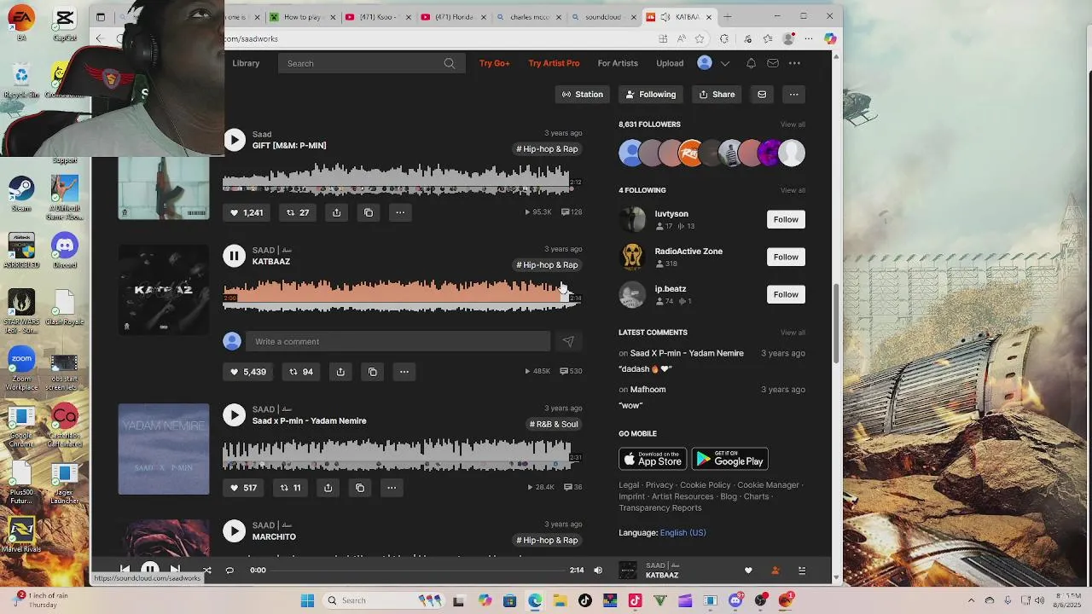Open the notifications bell
This screenshot has height=614, width=1092.
(x=751, y=63)
